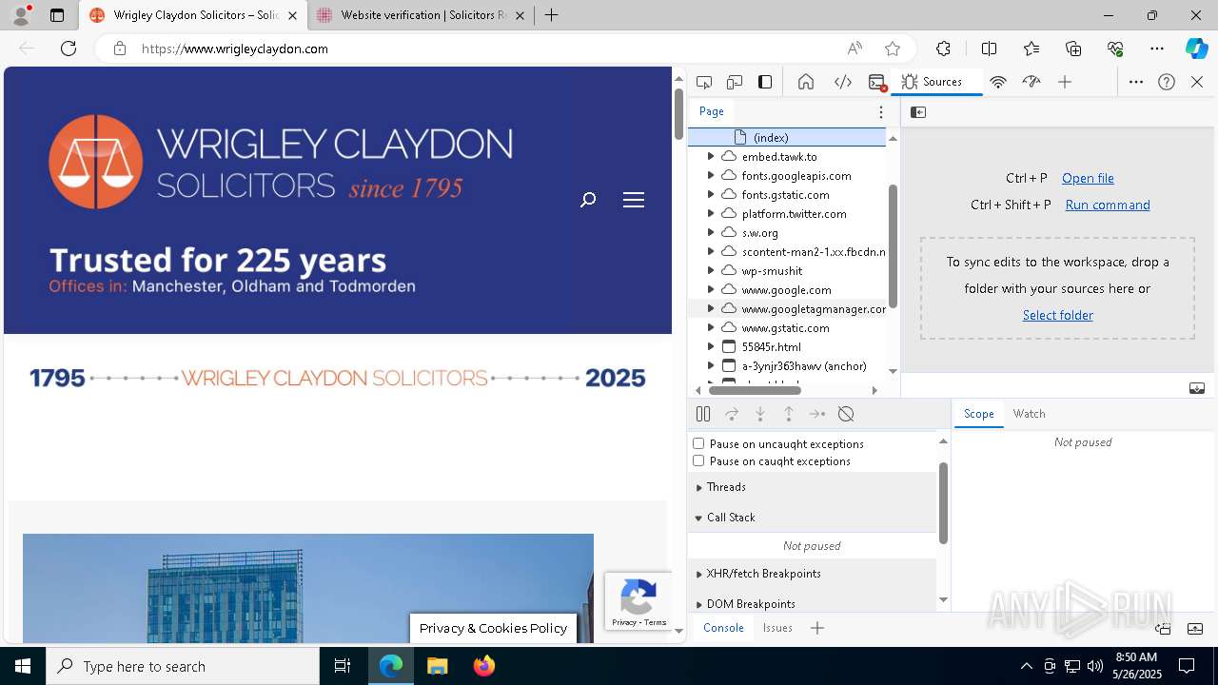Screen dimensions: 1218x685
Task: Click the DevTools help question mark icon
Action: (1167, 82)
